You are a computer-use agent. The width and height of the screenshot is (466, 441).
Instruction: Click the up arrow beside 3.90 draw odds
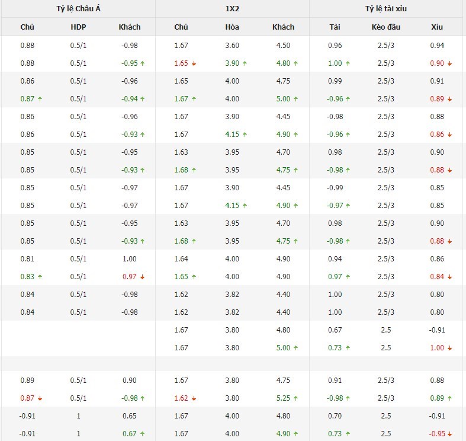tap(245, 63)
